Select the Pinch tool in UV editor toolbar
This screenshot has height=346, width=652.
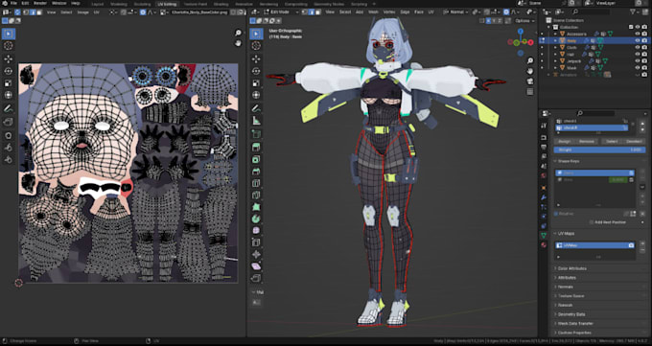pos(9,159)
